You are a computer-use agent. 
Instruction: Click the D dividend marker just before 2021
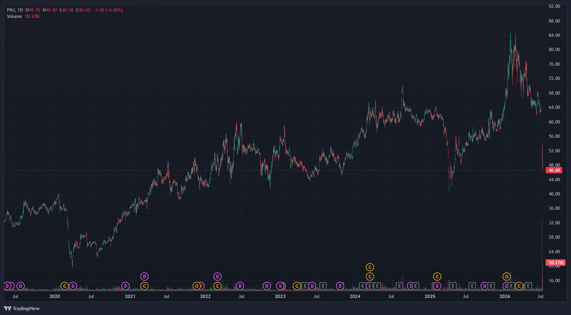125,286
